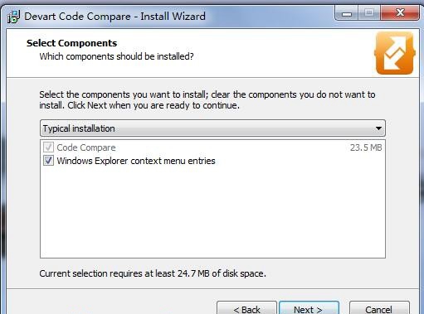
Task: Uncheck Windows Explorer context menu entries
Action: pyautogui.click(x=48, y=161)
